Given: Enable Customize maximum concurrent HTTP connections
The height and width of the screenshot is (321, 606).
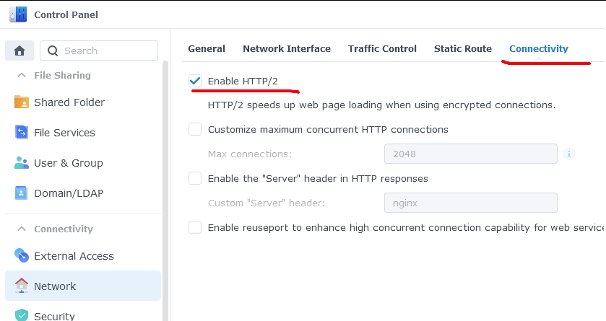Looking at the screenshot, I should point(195,130).
